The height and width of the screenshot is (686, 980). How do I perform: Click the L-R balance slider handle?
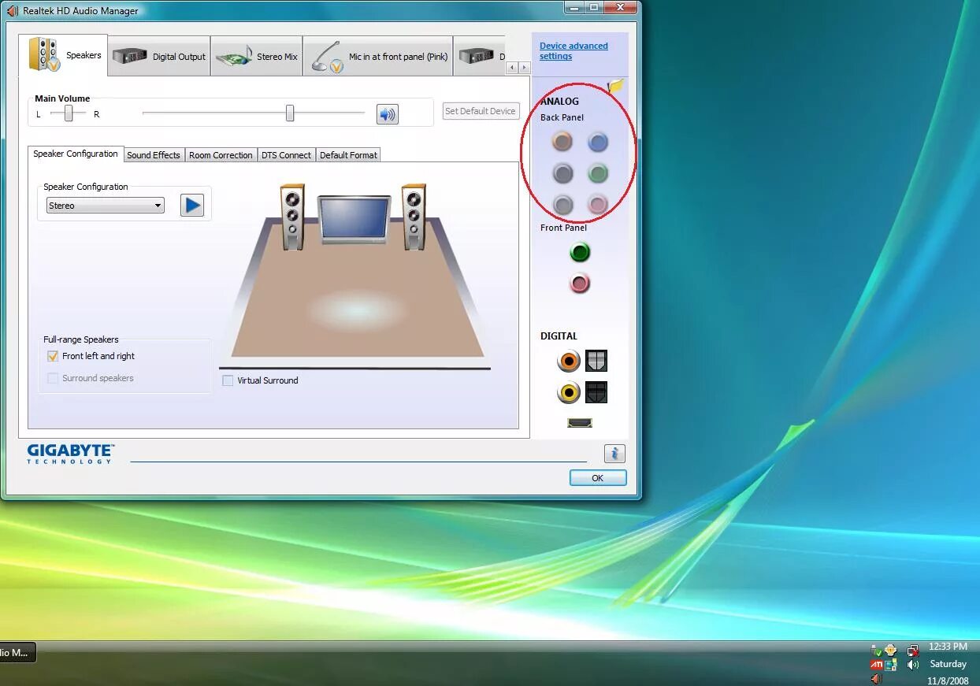point(69,113)
